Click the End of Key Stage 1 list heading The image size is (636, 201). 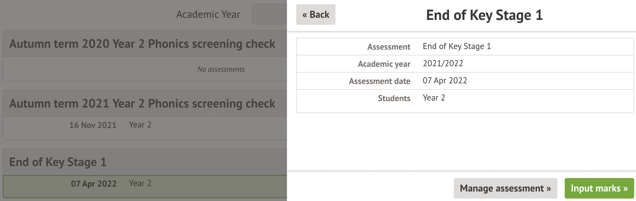58,162
